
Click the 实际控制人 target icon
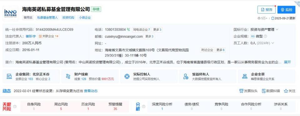tap(127, 76)
